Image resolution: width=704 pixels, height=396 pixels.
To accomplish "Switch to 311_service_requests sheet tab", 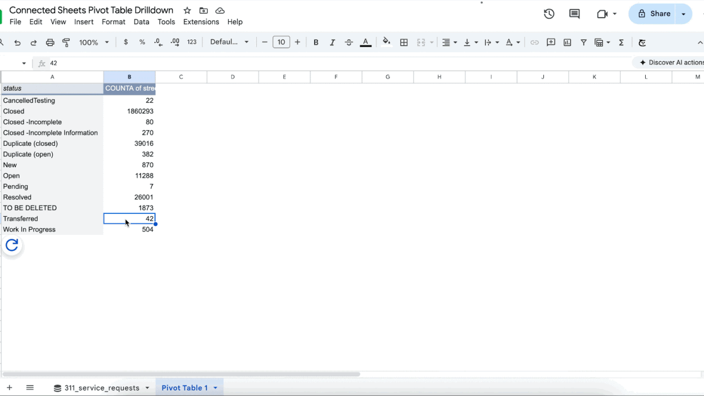I will click(102, 388).
